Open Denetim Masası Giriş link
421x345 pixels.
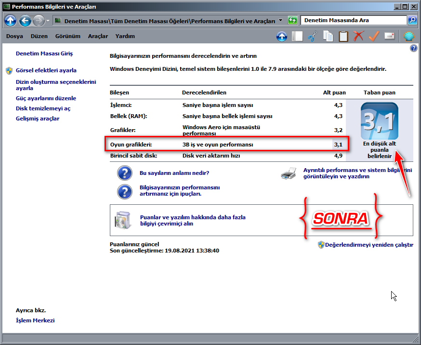pos(44,53)
